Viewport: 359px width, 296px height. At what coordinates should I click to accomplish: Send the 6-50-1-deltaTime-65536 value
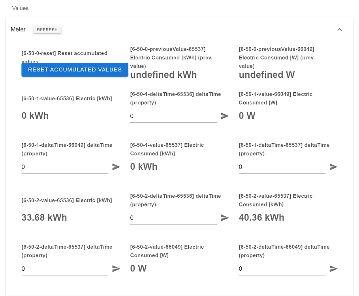225,116
